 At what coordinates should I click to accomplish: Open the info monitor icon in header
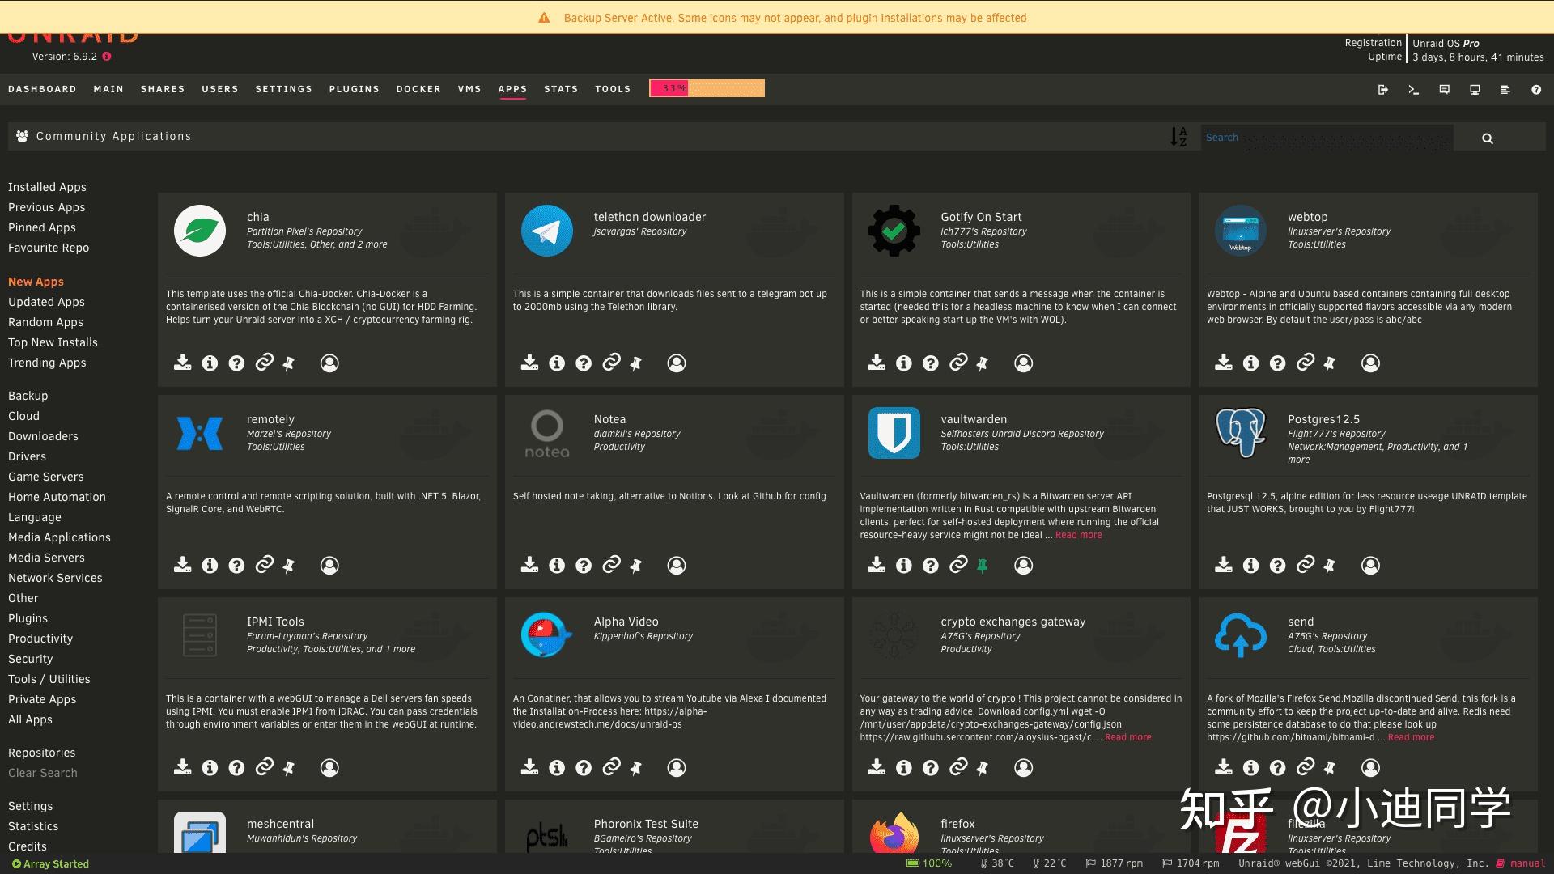(1475, 90)
